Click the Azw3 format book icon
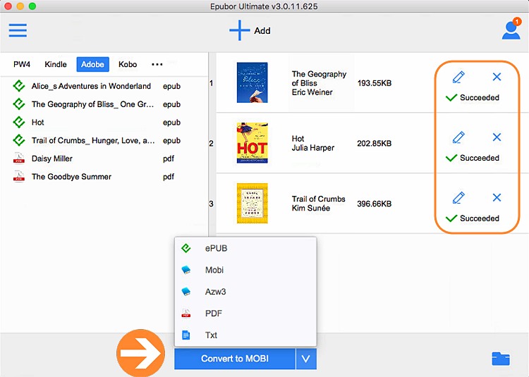The width and height of the screenshot is (529, 377). pos(186,292)
